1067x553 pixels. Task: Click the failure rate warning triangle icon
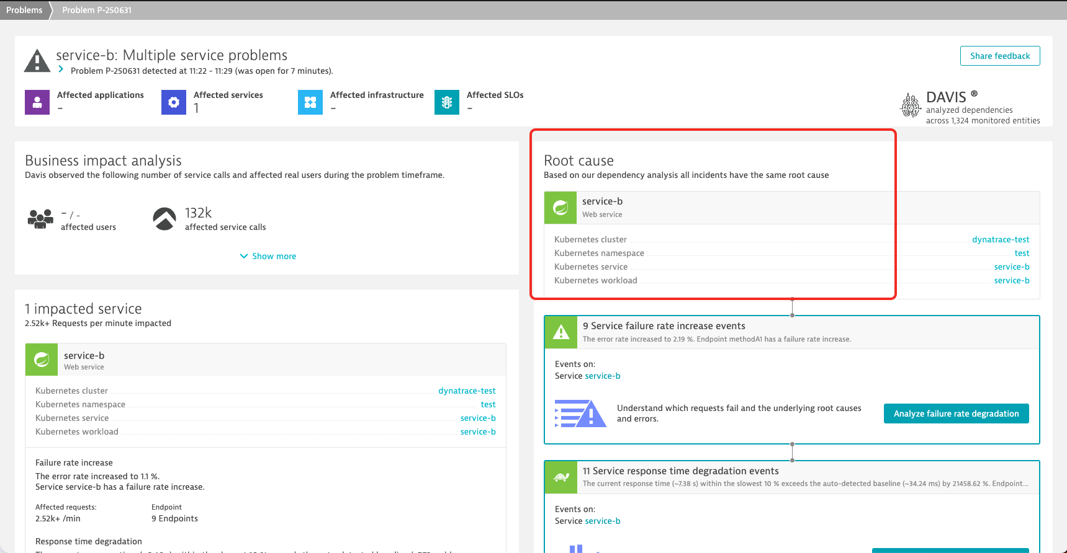point(561,332)
